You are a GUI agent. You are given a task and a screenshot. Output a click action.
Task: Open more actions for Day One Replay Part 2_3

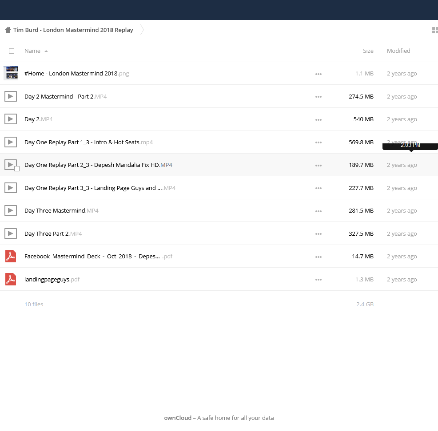[319, 166]
